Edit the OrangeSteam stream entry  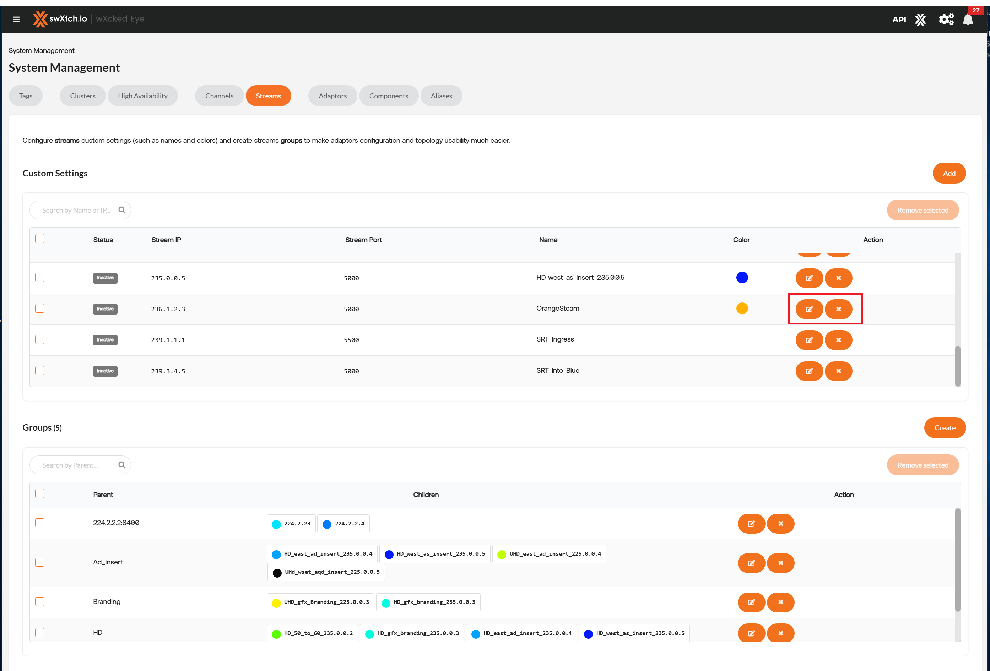(x=809, y=309)
